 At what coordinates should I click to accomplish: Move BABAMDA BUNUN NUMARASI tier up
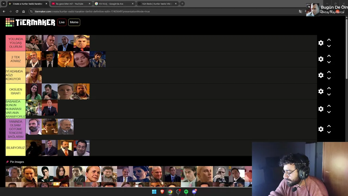(x=329, y=106)
